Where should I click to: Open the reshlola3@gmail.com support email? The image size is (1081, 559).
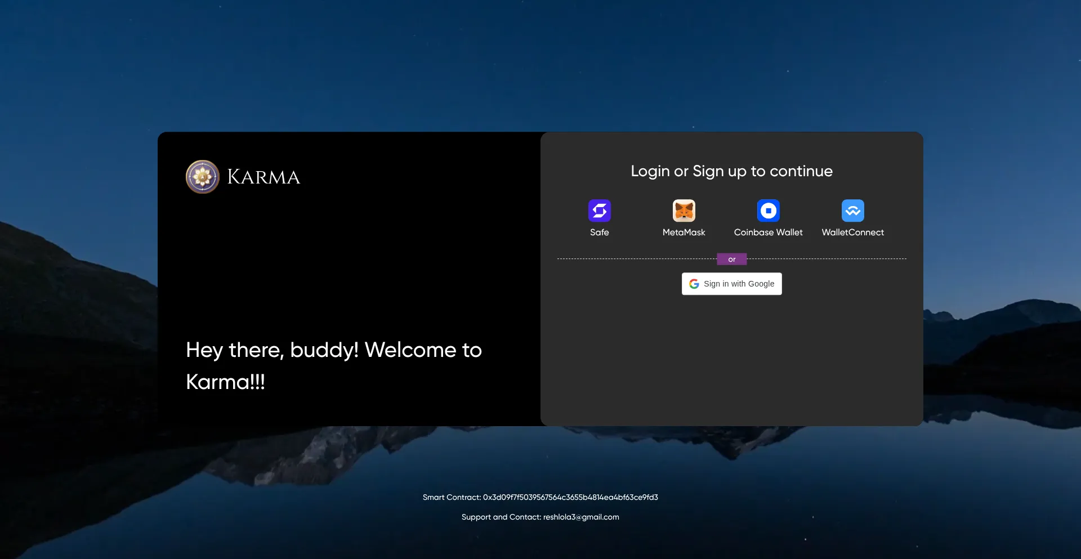coord(581,517)
